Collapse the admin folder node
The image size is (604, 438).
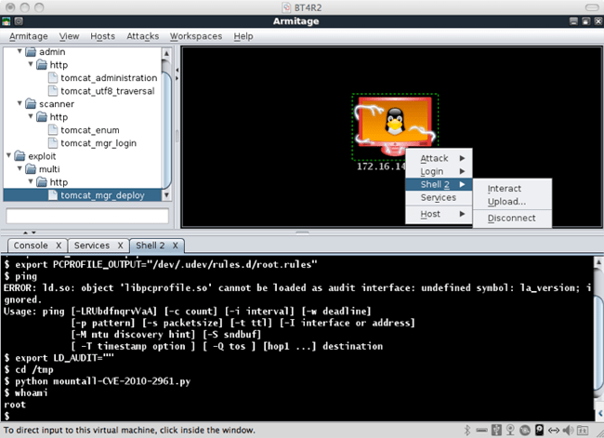coord(20,51)
